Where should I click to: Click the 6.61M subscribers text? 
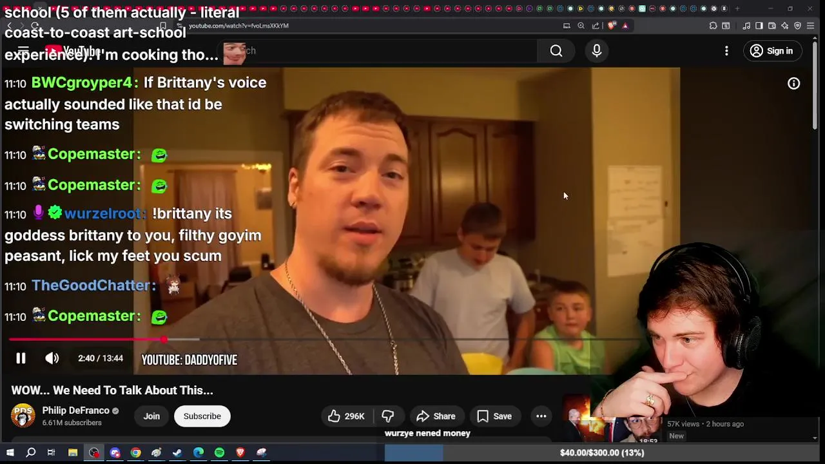click(72, 423)
